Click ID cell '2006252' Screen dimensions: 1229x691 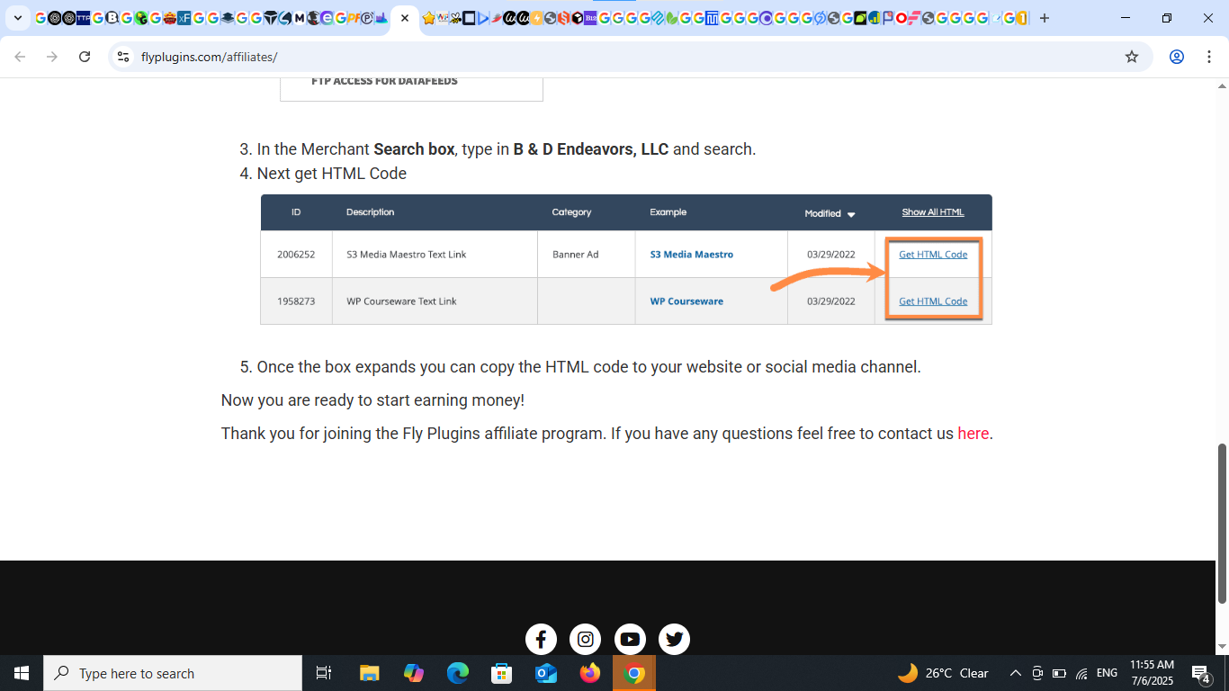[296, 255]
